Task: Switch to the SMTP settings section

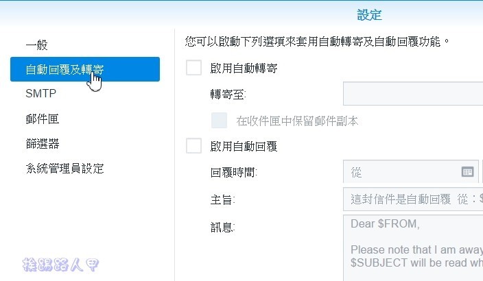Action: [40, 94]
